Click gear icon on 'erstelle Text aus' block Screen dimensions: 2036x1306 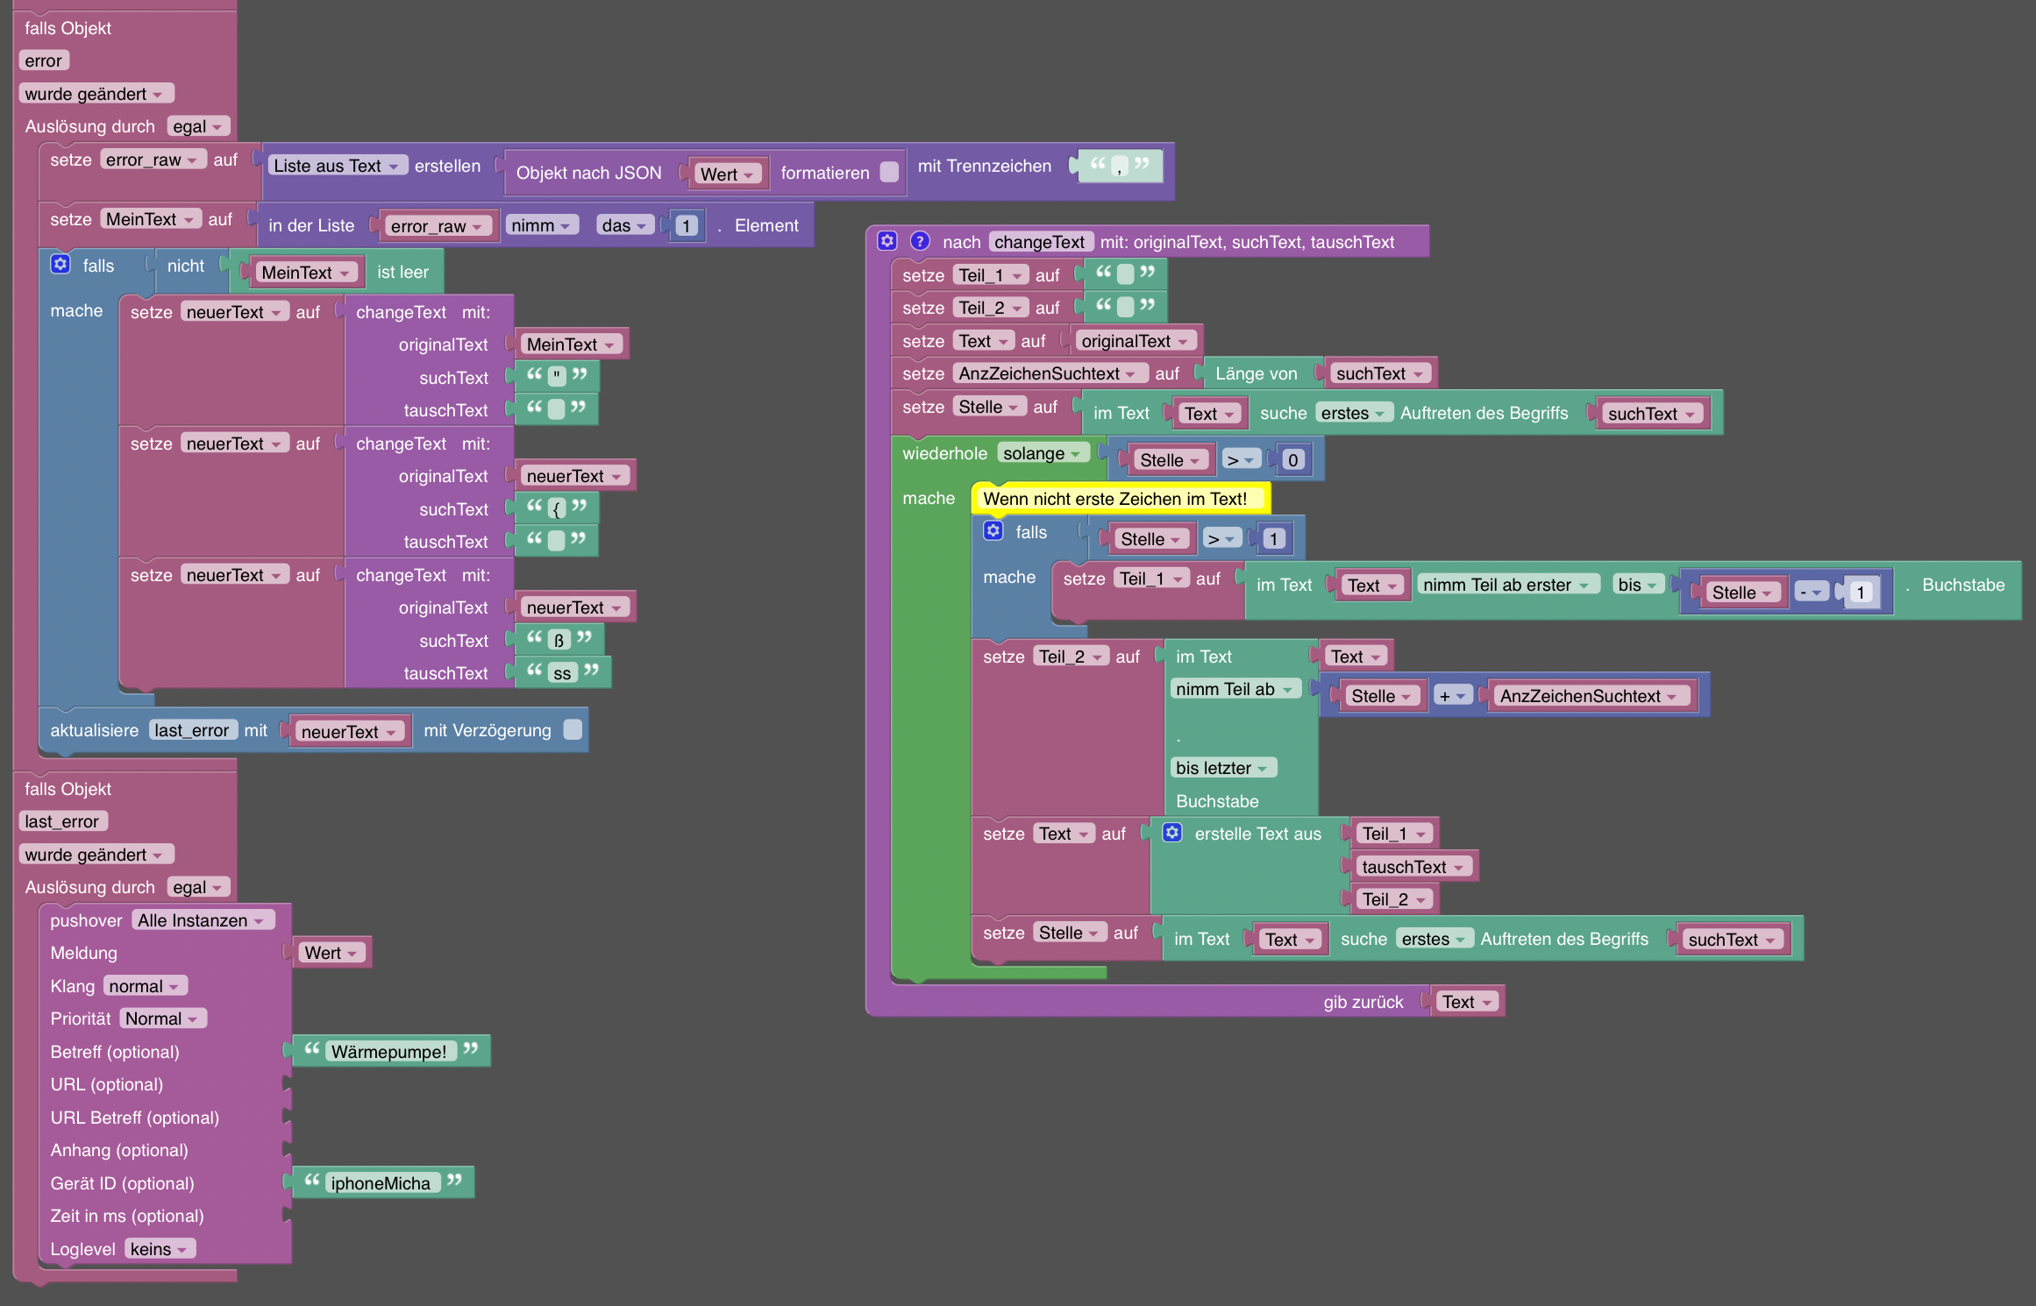[x=1172, y=833]
